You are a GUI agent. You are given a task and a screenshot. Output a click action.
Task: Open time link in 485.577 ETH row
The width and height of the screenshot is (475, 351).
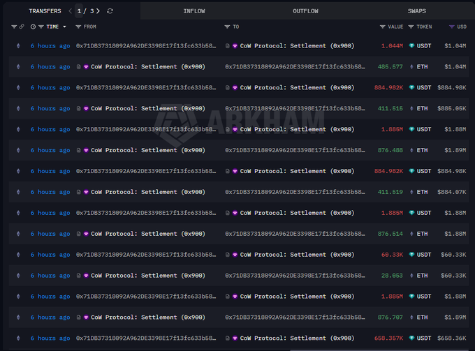tap(50, 66)
